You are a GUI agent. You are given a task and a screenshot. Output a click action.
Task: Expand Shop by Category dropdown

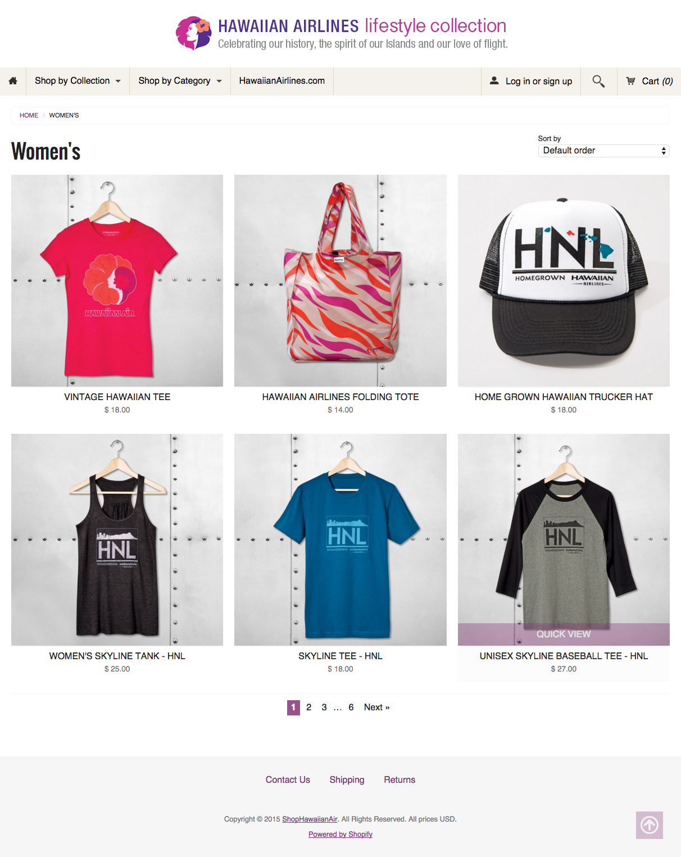[x=180, y=81]
